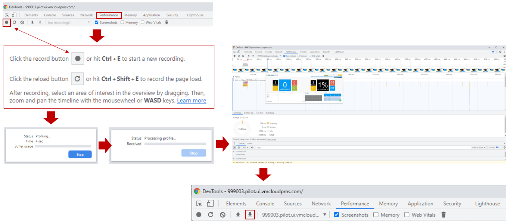Click the red-outlined save profile download icon

(250, 215)
